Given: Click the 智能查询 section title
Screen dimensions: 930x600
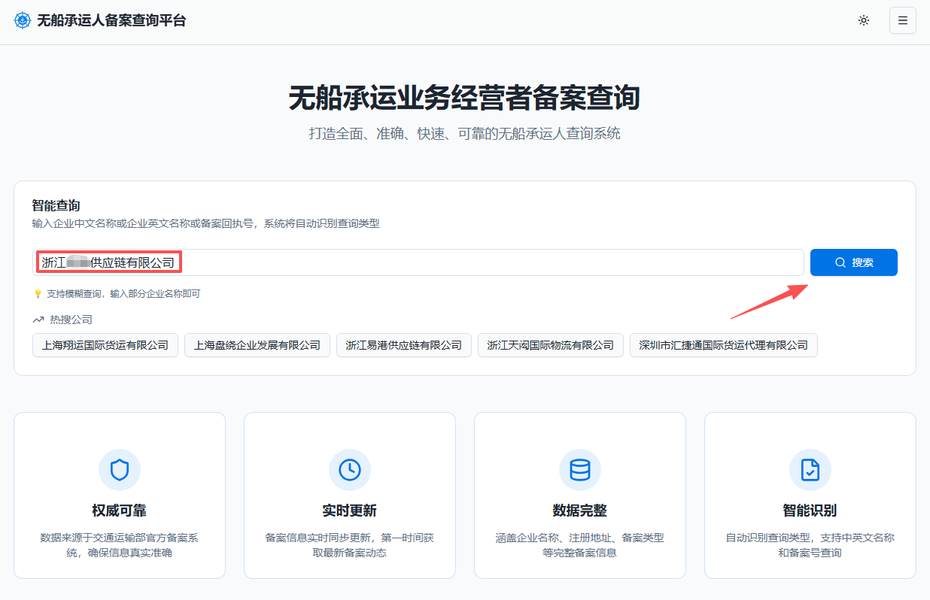Looking at the screenshot, I should pos(56,205).
